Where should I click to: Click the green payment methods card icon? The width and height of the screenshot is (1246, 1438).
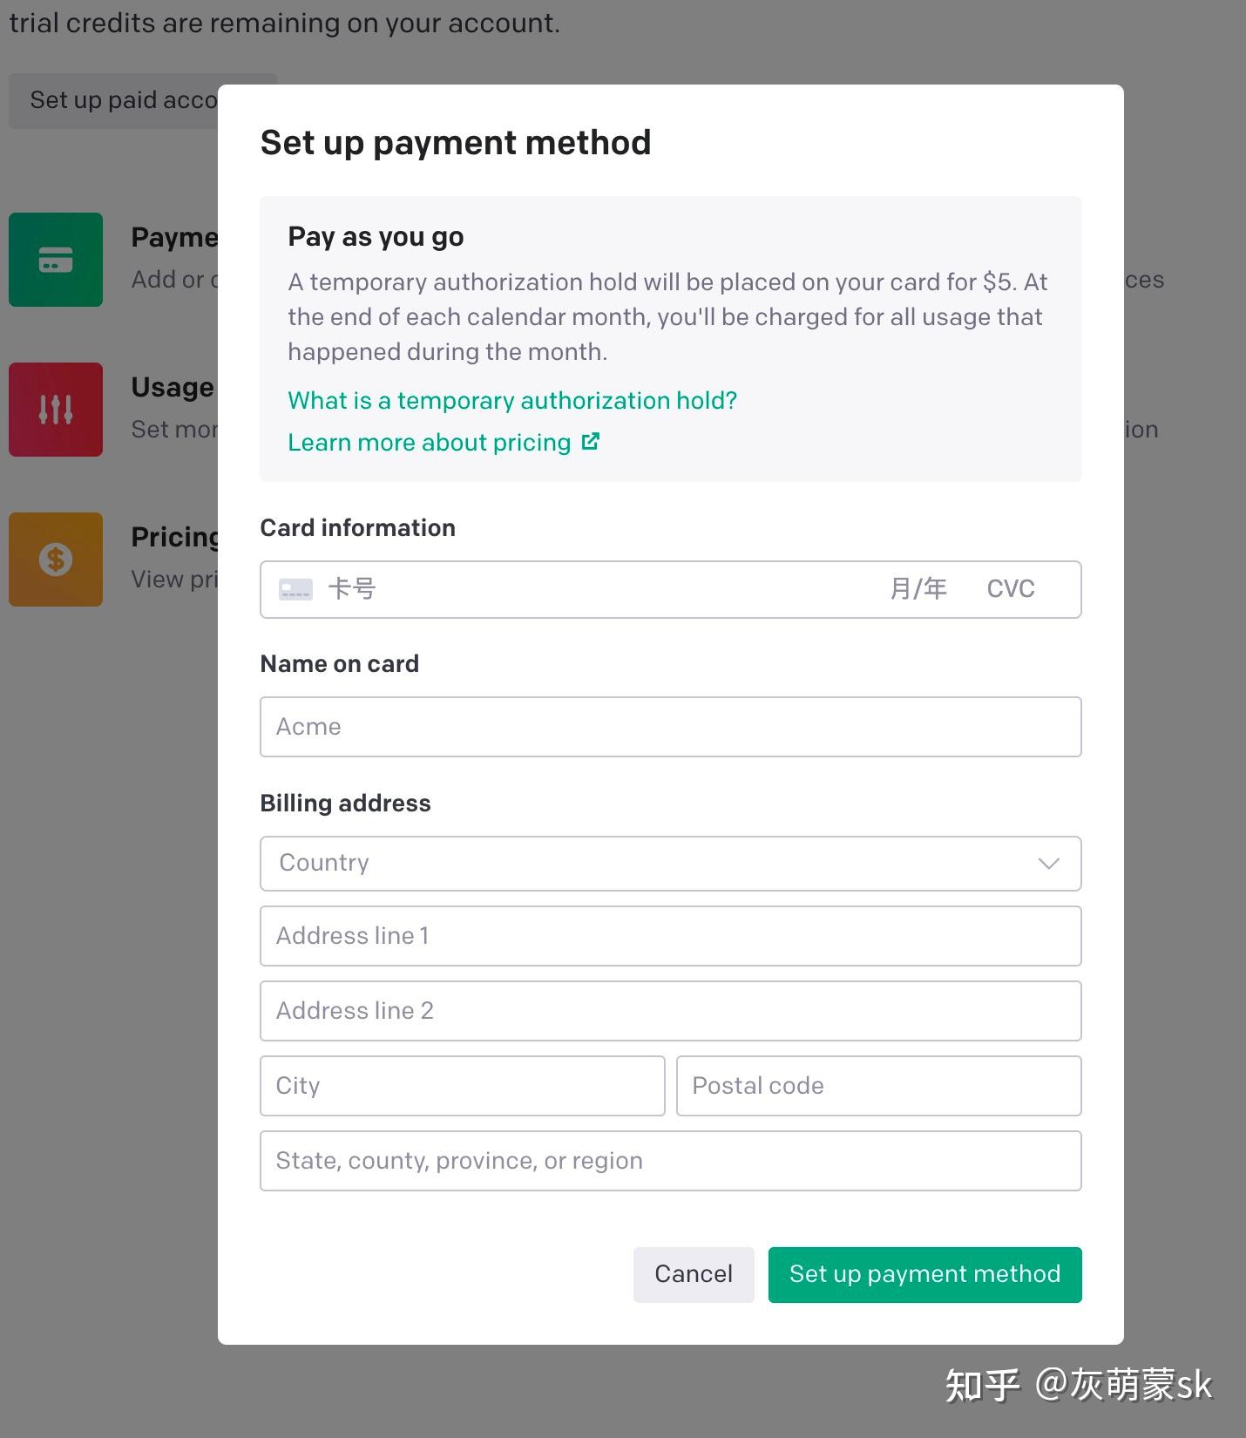(x=56, y=260)
